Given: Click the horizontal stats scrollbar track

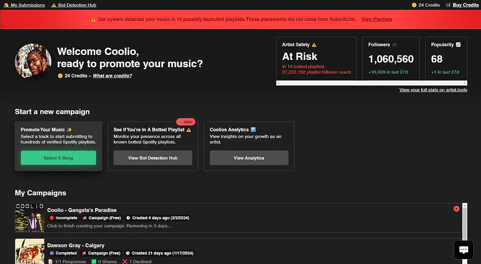Looking at the screenshot, I should click(x=372, y=83).
